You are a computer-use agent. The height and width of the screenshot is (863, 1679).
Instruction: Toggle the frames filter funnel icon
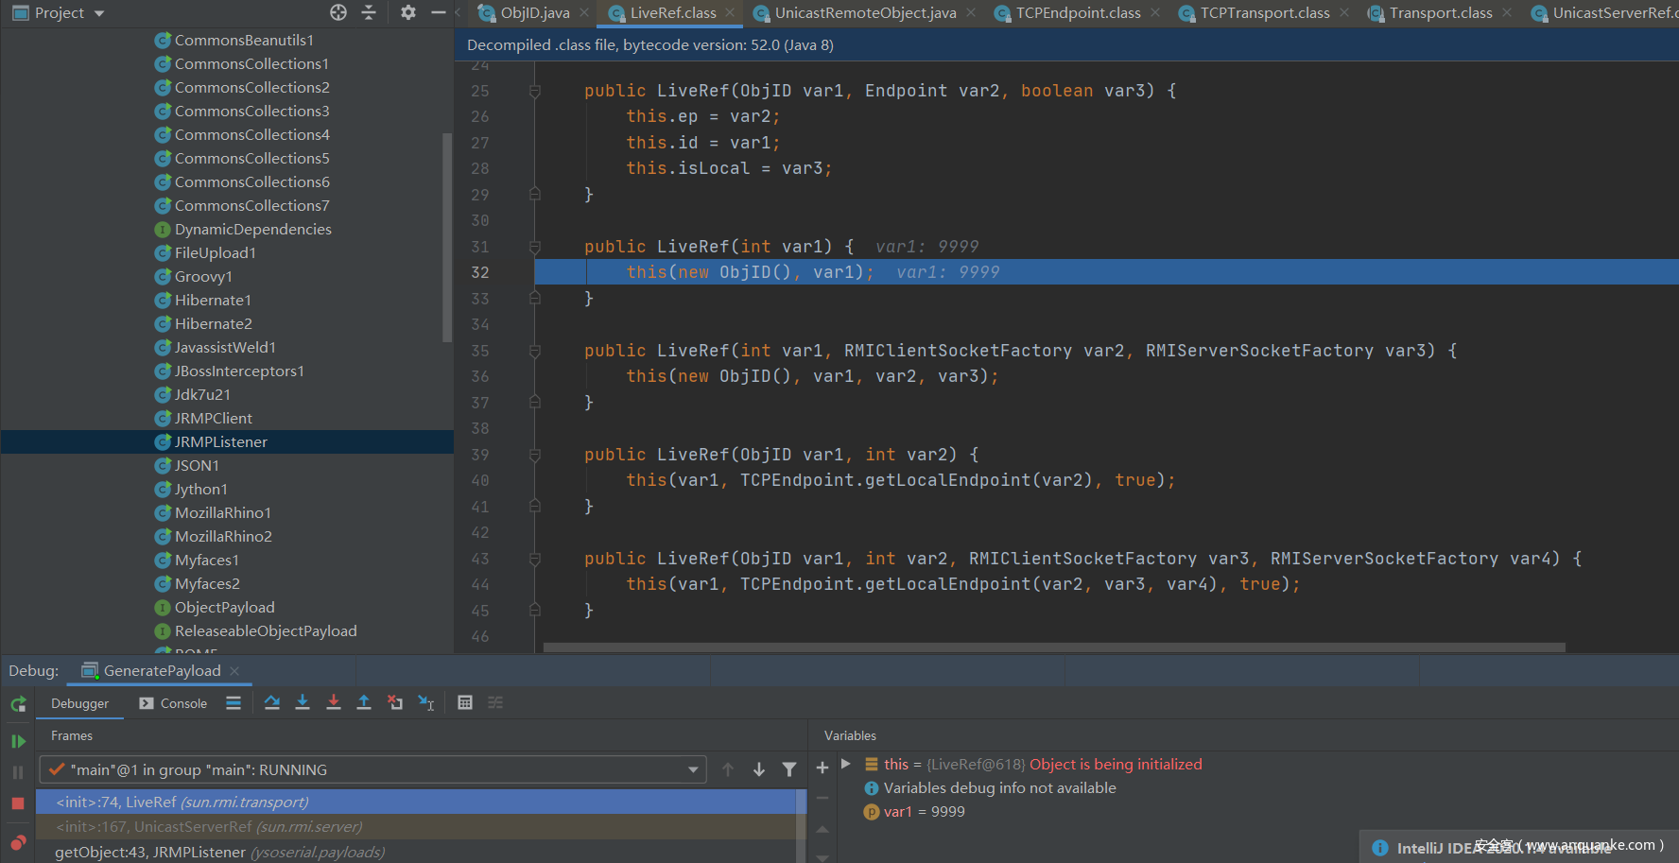pos(789,769)
